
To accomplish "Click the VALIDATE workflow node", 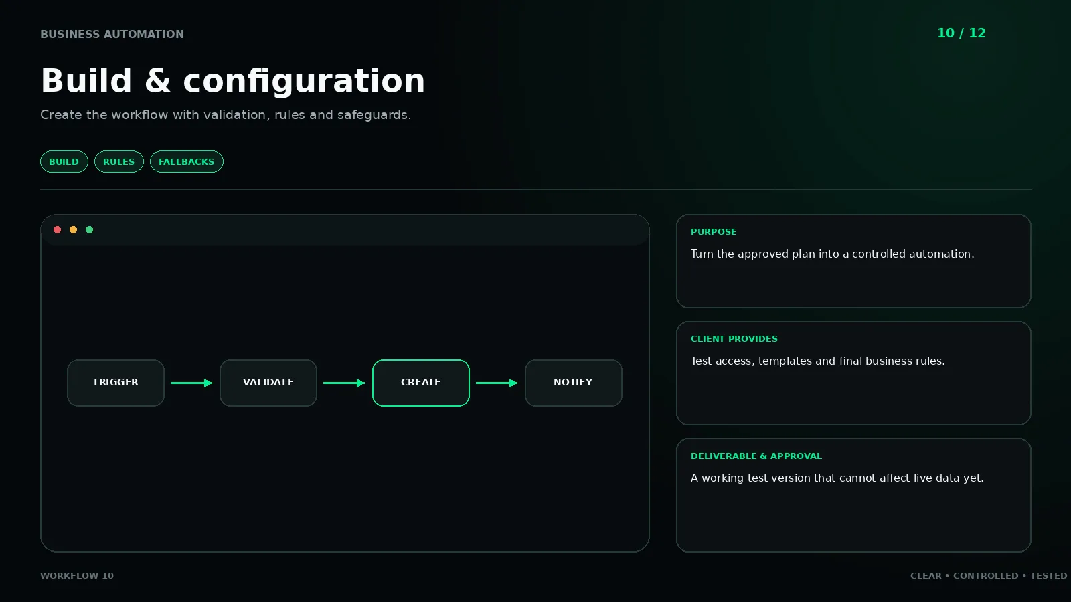I will click(268, 383).
